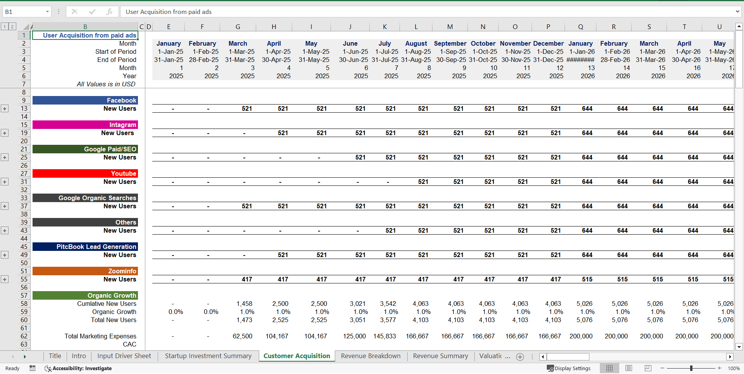
Task: Switch to Page Break Preview icon
Action: point(648,368)
